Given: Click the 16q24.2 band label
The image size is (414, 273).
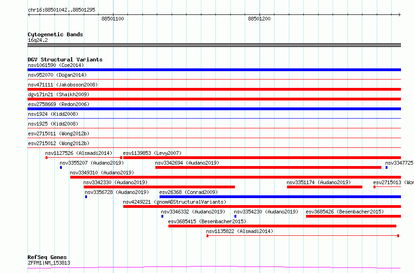Looking at the screenshot, I should [38, 40].
